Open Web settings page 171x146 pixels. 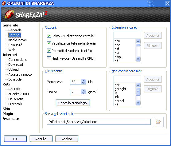pos(12,50)
